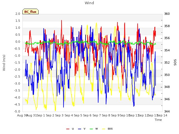Viewport: 179px width, 134px height.
Task: Click the Sep 14 date tick
Action: click(x=162, y=115)
